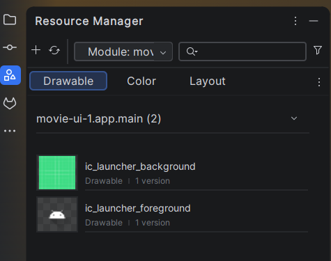Switch to the Layout tab
Screen dimensions: 331x261
click(208, 81)
